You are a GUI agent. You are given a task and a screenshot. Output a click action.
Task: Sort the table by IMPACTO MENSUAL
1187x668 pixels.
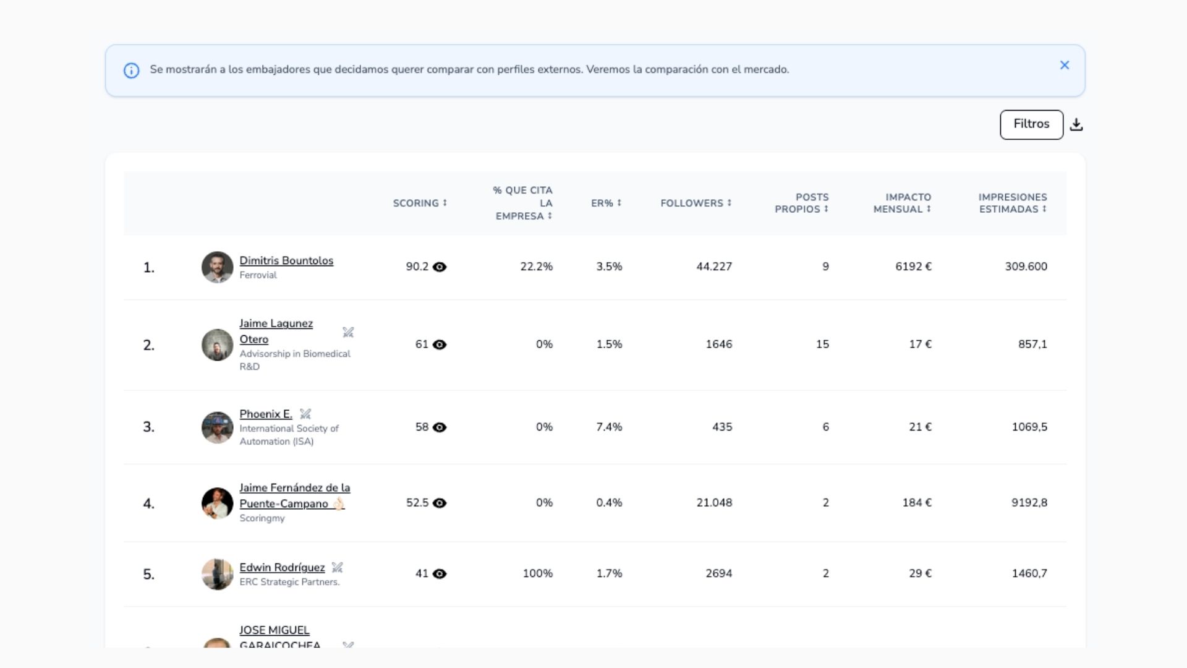(x=902, y=203)
